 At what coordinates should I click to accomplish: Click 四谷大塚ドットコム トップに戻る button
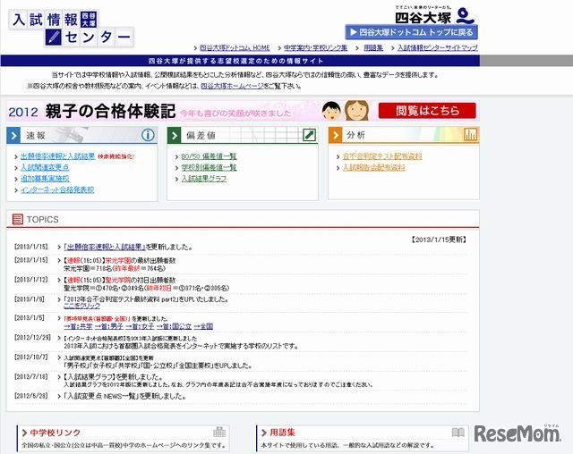[x=411, y=32]
